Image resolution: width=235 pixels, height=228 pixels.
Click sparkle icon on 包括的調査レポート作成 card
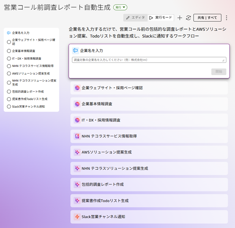77,185
